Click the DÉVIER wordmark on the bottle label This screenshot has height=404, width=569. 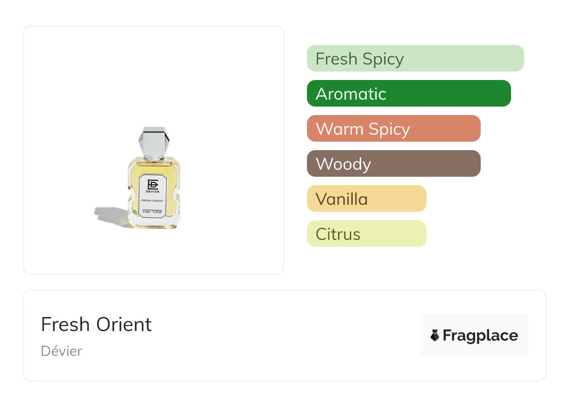[153, 192]
